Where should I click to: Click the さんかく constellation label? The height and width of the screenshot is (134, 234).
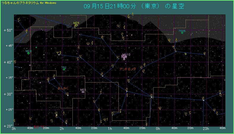click(x=64, y=88)
